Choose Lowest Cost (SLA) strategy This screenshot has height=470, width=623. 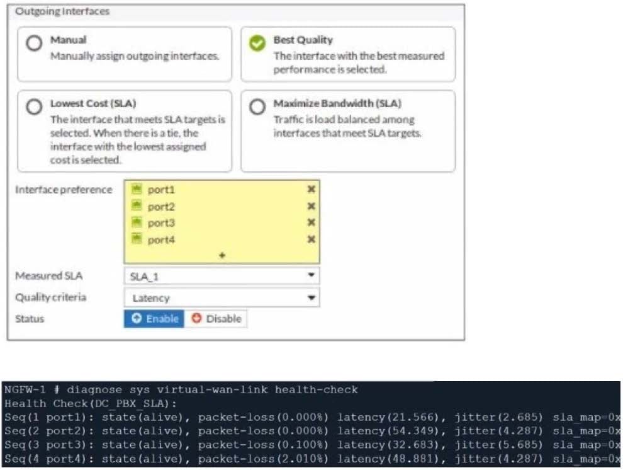click(34, 106)
